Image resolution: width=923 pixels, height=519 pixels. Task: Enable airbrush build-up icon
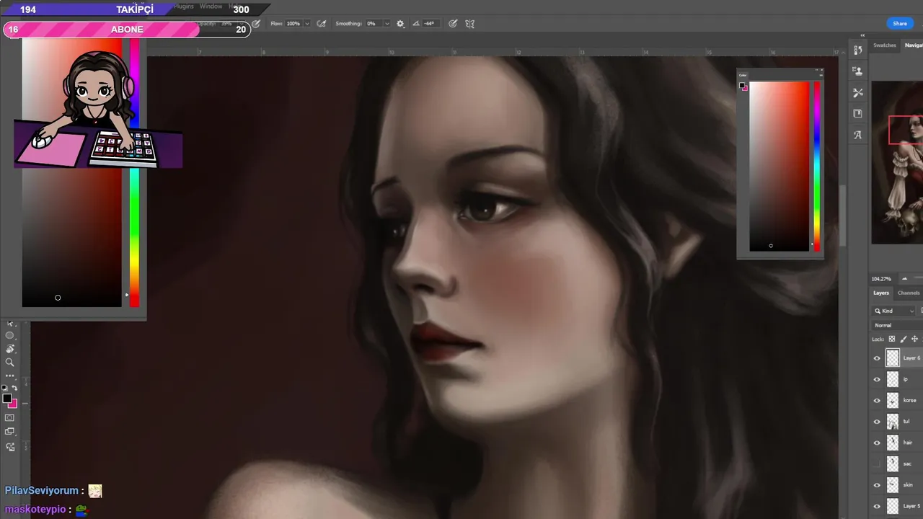322,24
